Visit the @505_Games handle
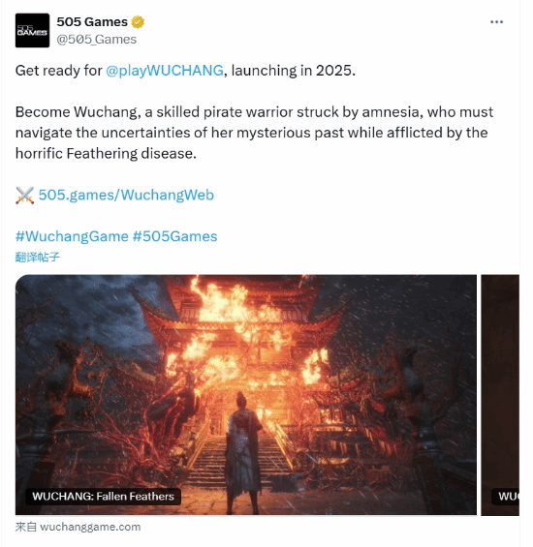The height and width of the screenshot is (547, 533). pyautogui.click(x=96, y=40)
